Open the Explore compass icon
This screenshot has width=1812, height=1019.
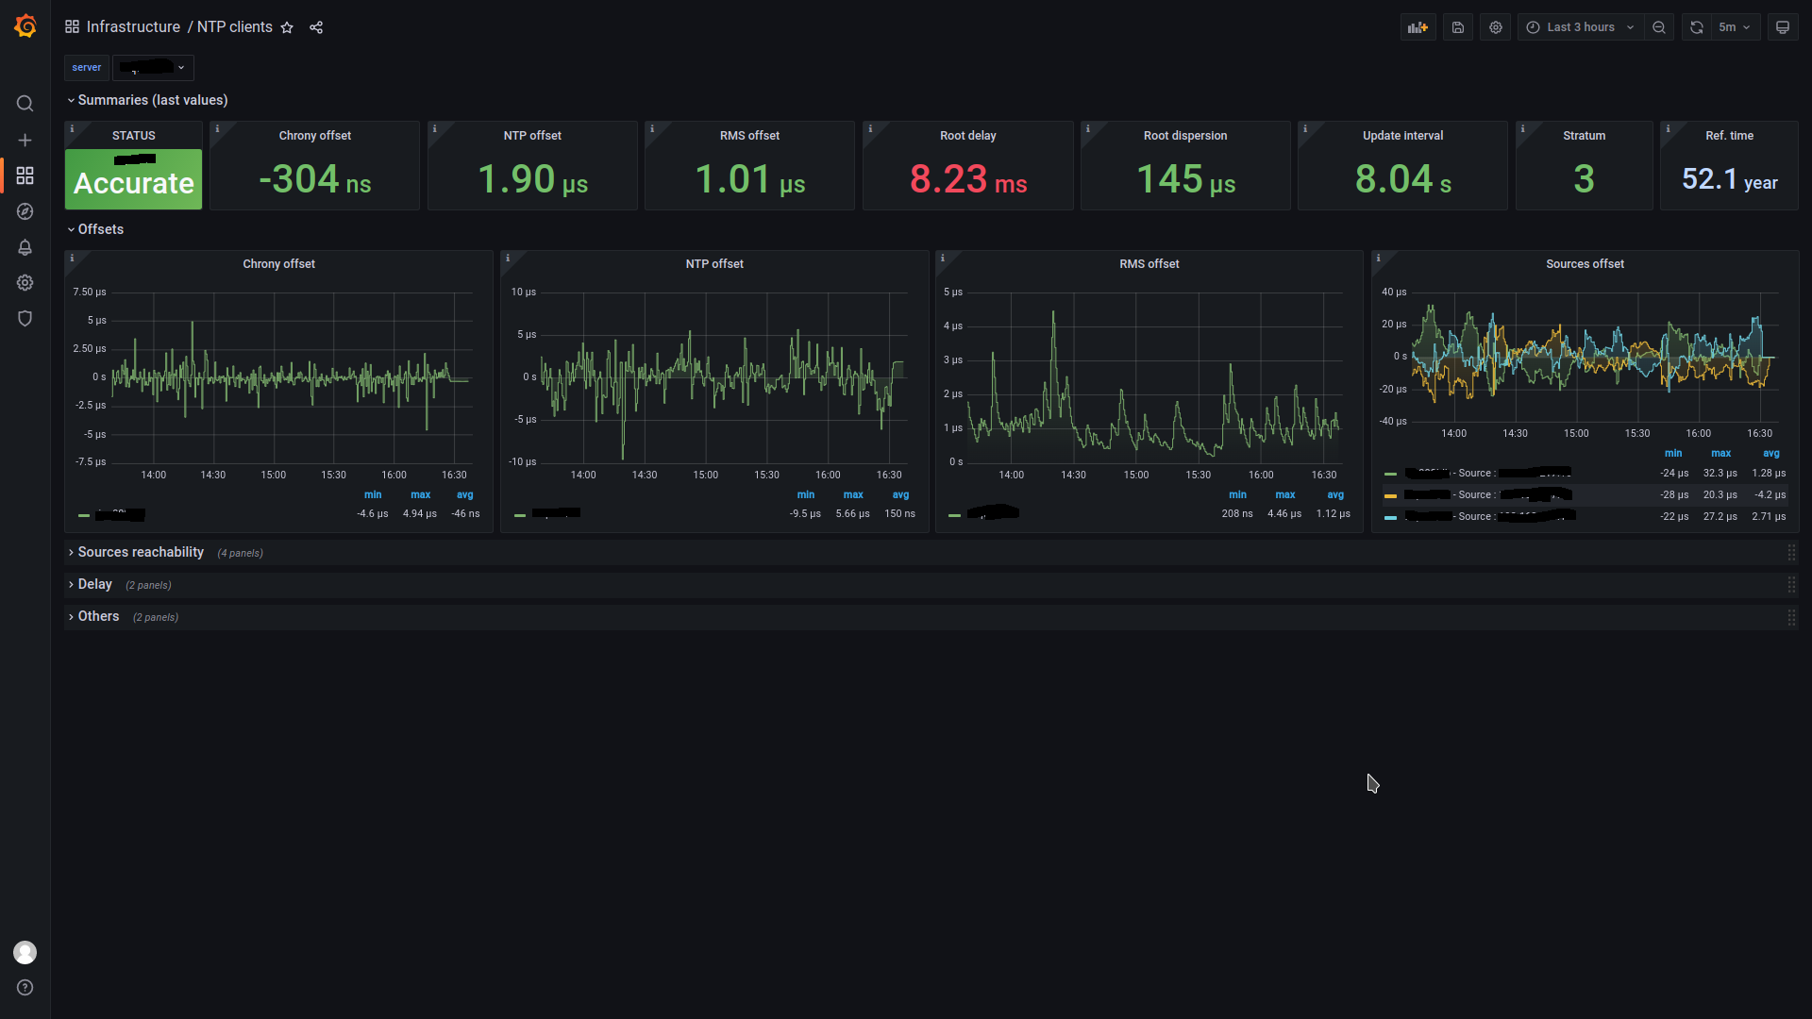25,211
